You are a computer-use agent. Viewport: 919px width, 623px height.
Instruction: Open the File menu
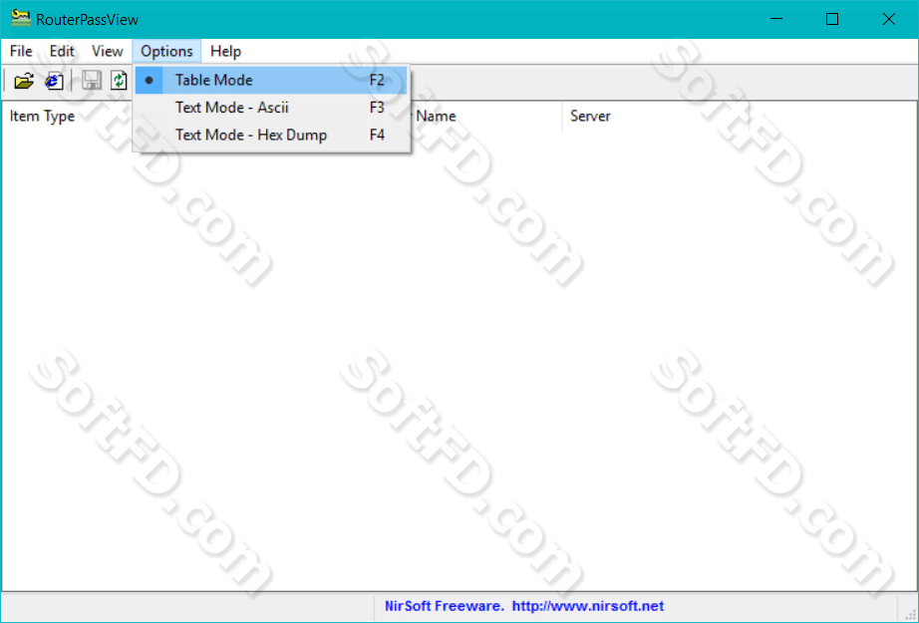[x=21, y=52]
